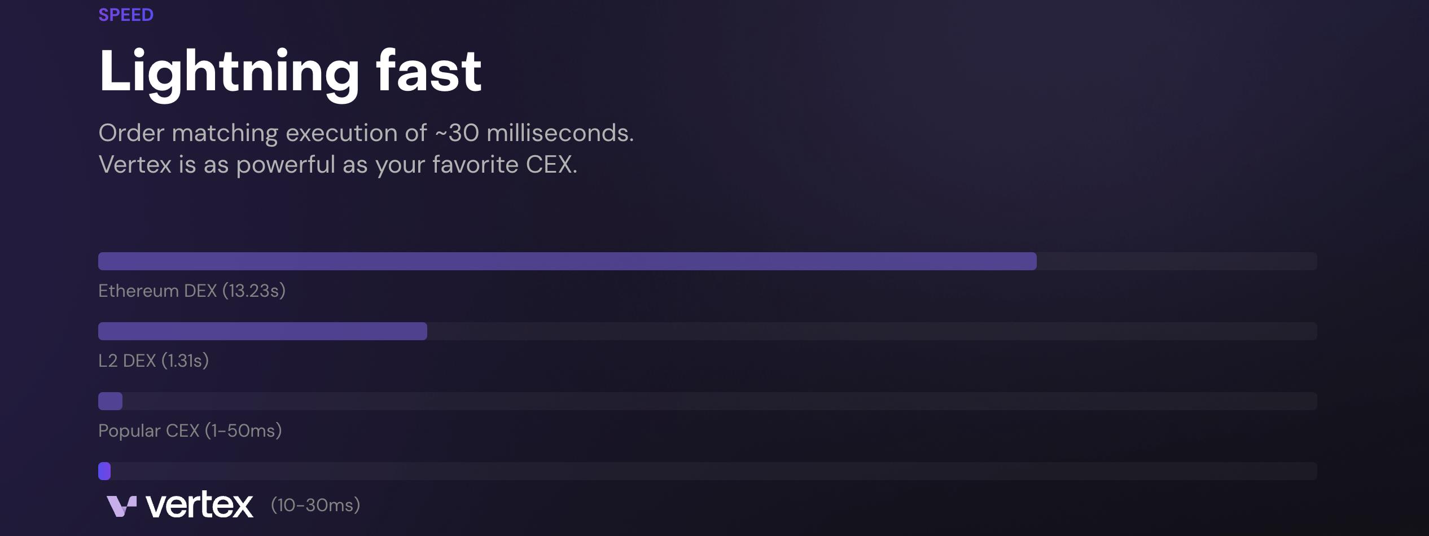Click the purple SPEED section label

click(126, 15)
